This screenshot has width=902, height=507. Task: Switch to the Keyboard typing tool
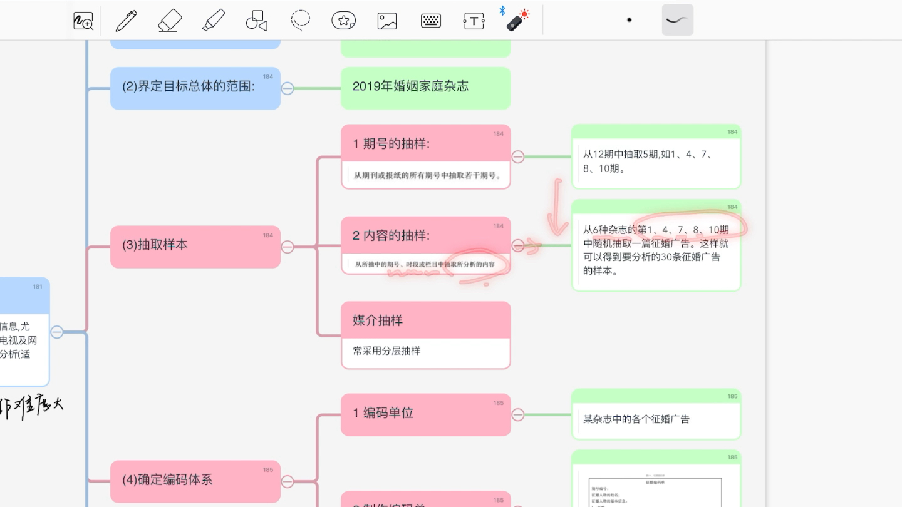[x=431, y=21]
